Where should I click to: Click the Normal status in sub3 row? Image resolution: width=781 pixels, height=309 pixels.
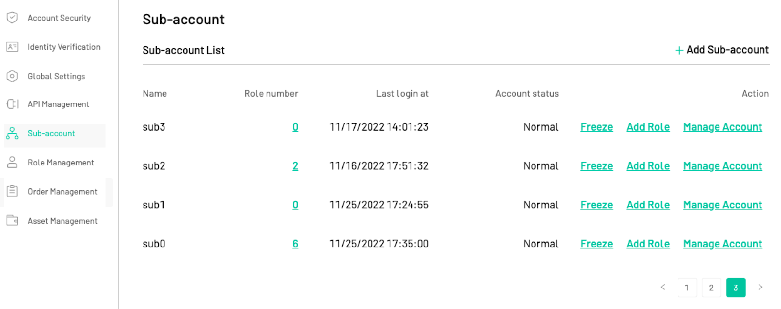541,127
